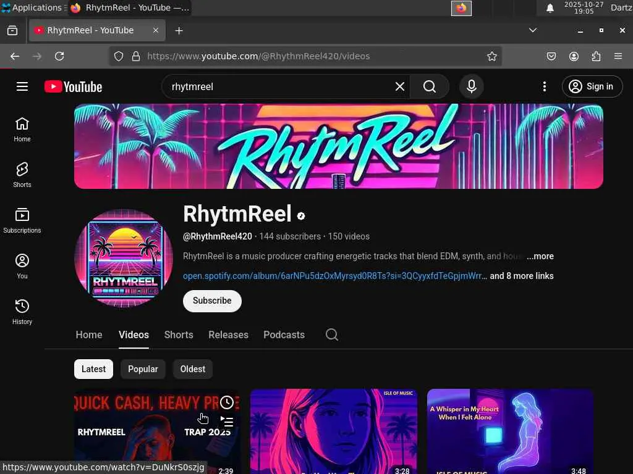This screenshot has width=633, height=474.
Task: Click the Firefox workspace switcher icon
Action: (x=461, y=8)
